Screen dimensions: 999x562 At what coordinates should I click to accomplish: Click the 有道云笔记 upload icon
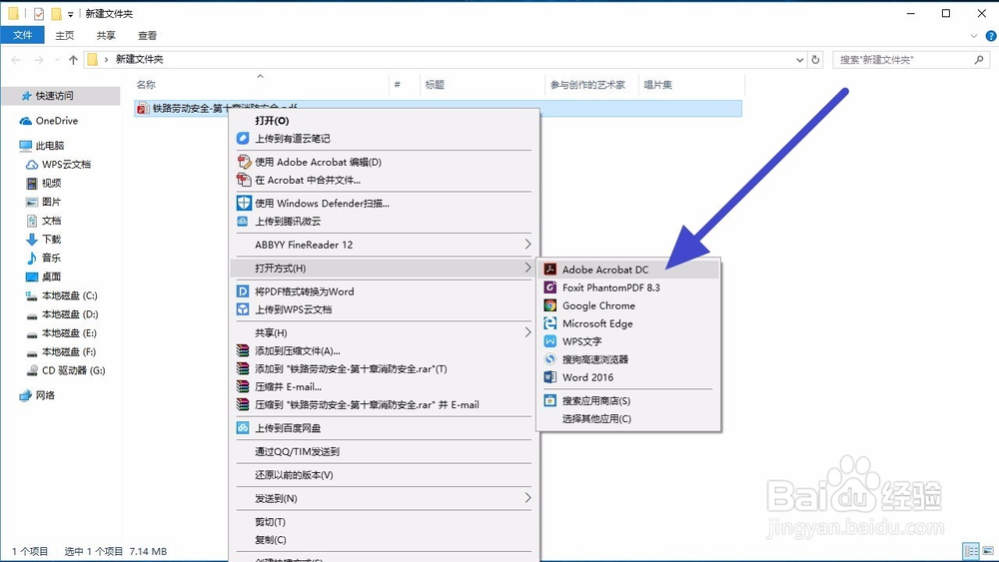click(243, 138)
